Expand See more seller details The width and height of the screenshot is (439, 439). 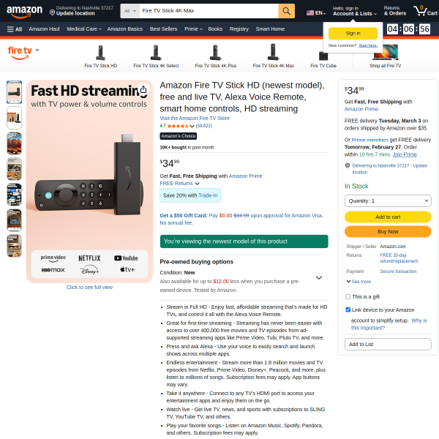(359, 282)
